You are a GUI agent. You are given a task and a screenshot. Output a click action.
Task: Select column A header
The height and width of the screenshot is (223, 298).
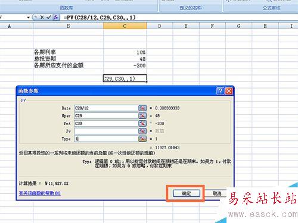[x=9, y=26]
